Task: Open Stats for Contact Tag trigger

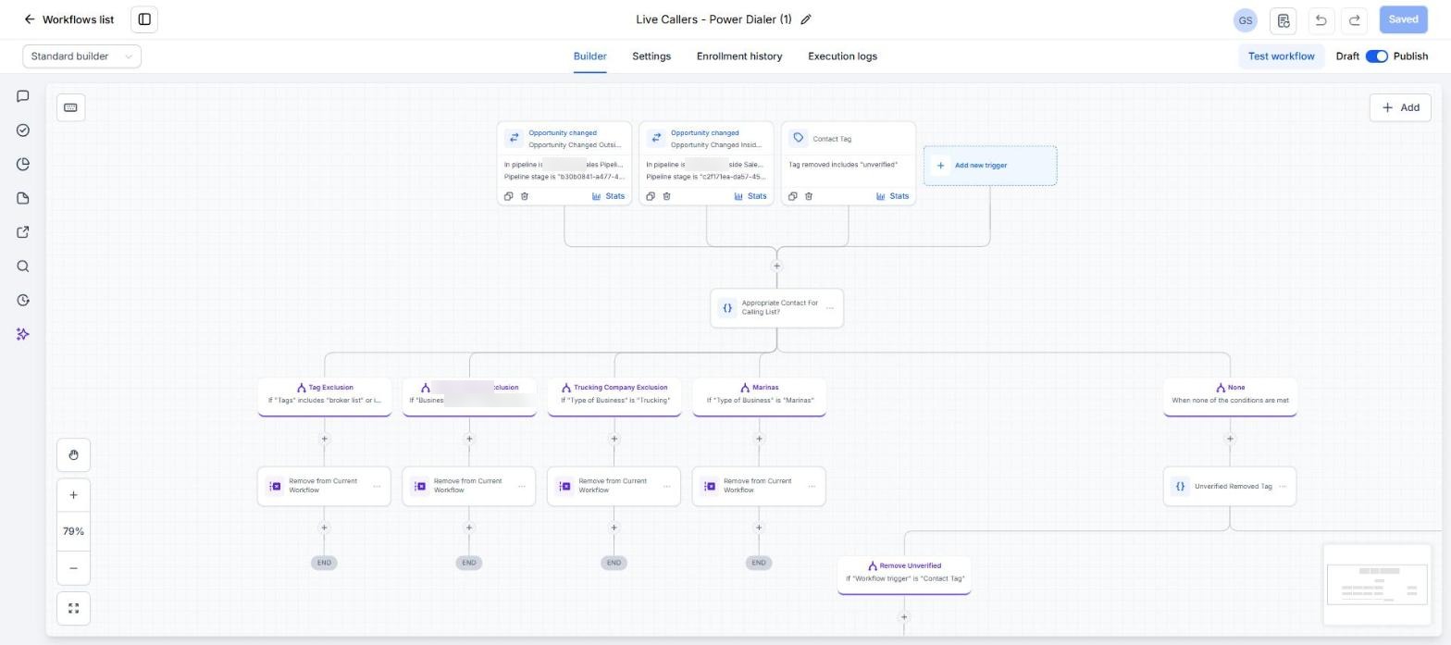Action: click(x=893, y=196)
